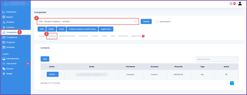Switch to the Contacts tab
Screen dimensions: 247x95
tap(52, 36)
